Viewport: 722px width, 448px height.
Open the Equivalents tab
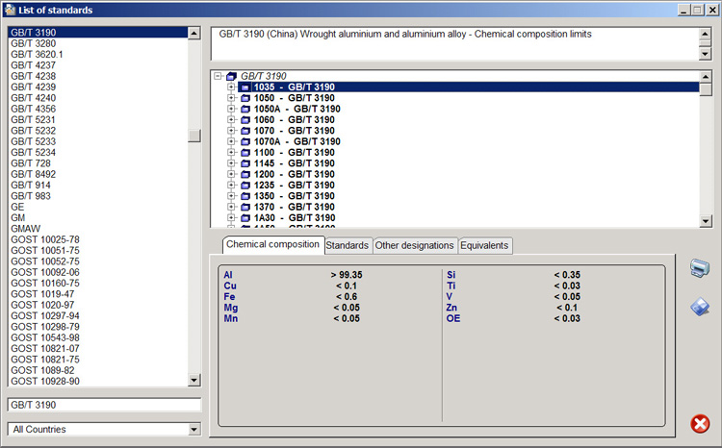tap(484, 245)
